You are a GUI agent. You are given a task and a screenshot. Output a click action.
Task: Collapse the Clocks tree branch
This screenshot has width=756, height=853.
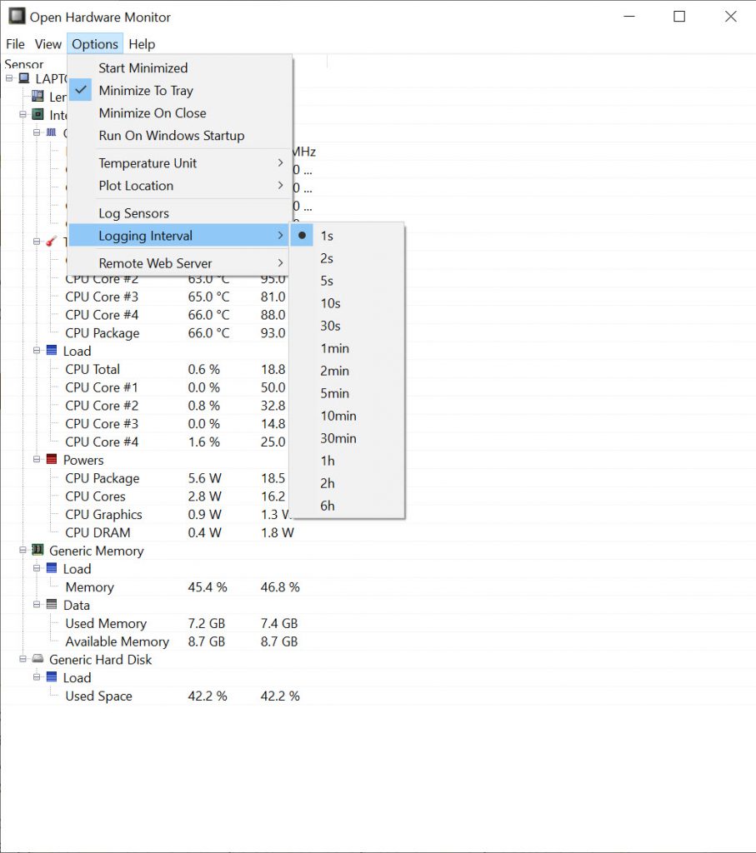(x=37, y=132)
